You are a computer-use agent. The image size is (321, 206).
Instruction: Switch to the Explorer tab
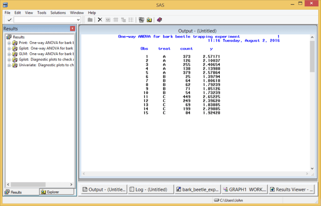click(57, 192)
